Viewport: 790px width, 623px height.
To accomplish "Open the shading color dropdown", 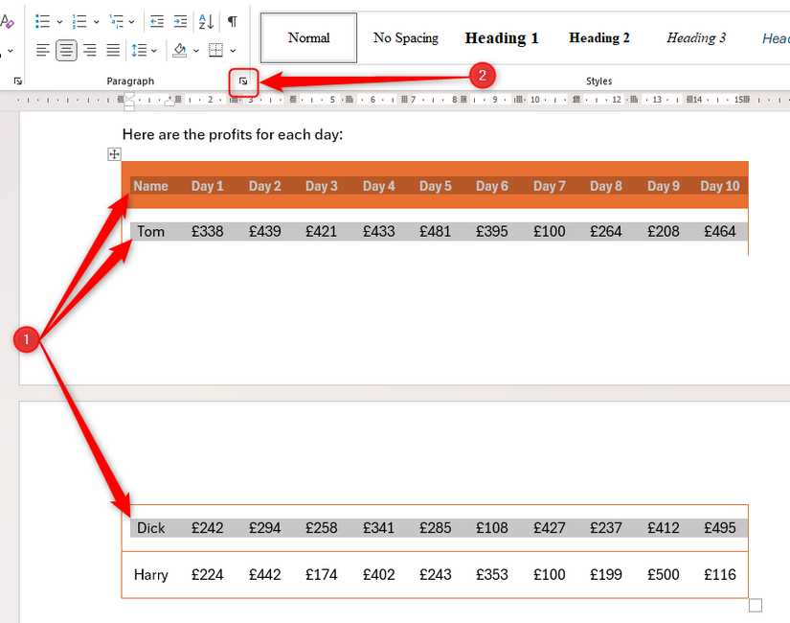I will coord(196,50).
